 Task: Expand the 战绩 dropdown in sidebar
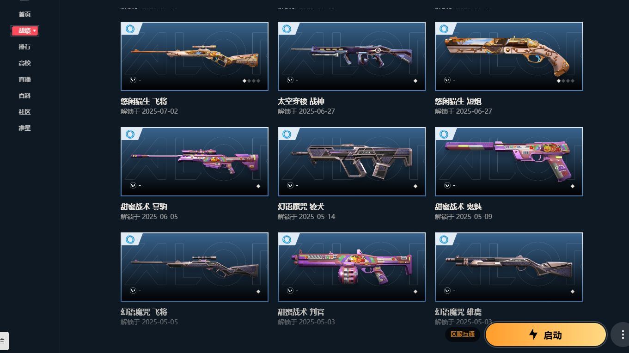(25, 30)
